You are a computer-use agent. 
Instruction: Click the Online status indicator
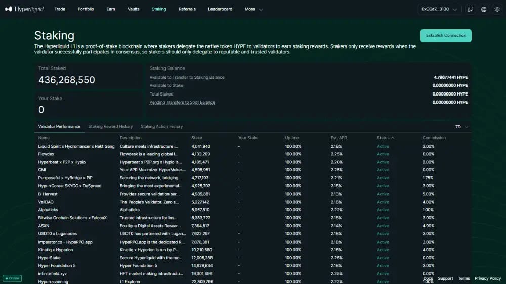point(12,278)
